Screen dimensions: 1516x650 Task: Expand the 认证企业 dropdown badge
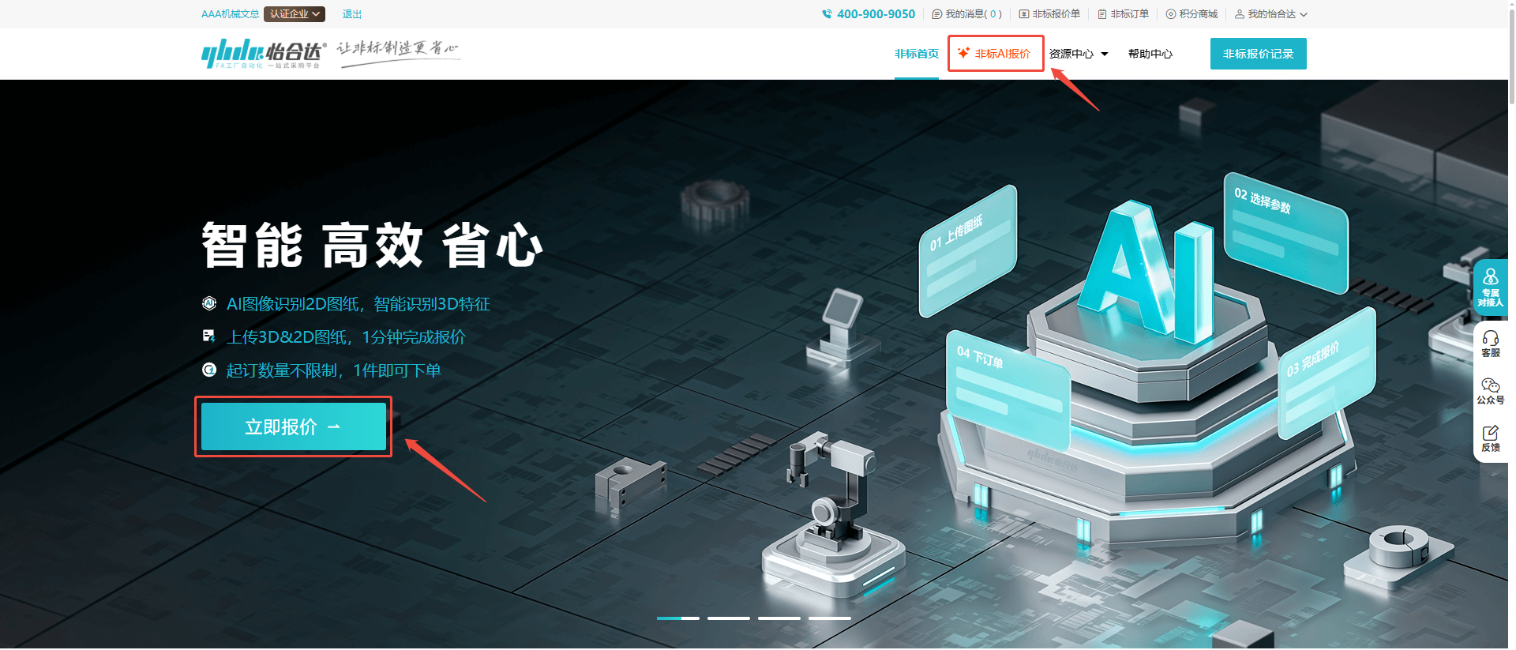294,14
